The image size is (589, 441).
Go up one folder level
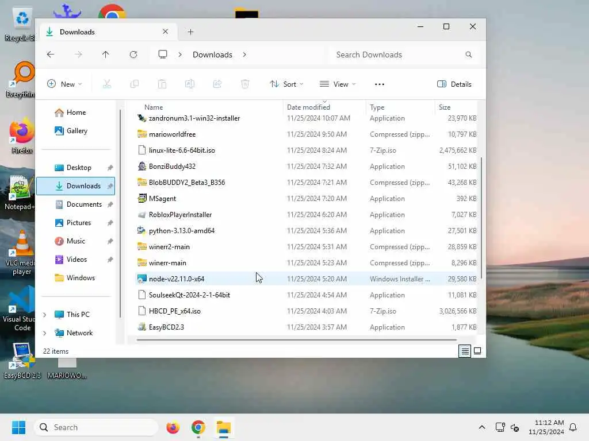coord(106,55)
